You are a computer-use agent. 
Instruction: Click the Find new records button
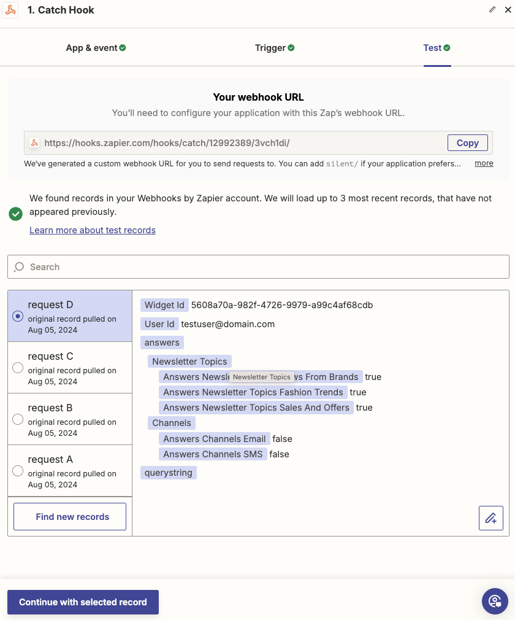tap(69, 516)
